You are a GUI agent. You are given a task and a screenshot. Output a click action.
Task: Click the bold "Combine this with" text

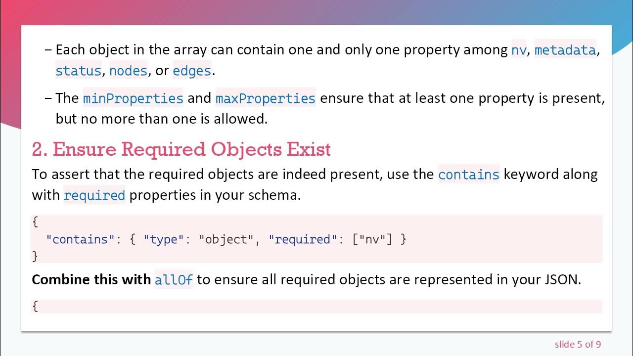point(91,279)
